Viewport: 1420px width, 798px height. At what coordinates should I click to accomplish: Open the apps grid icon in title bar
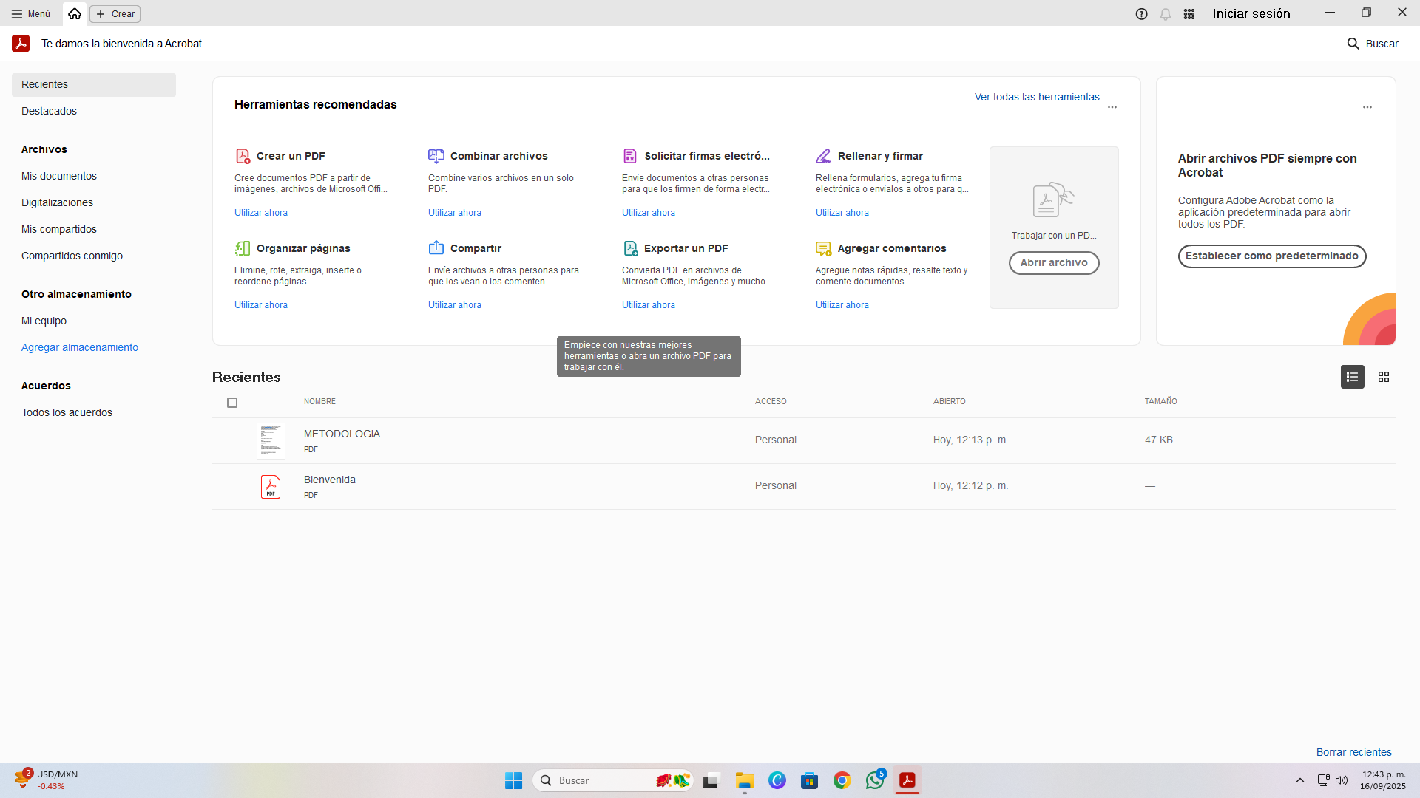(x=1189, y=14)
